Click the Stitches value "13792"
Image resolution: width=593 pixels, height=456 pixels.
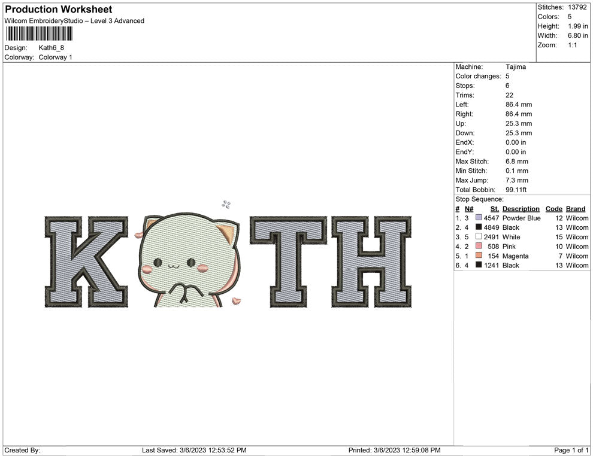pos(577,7)
